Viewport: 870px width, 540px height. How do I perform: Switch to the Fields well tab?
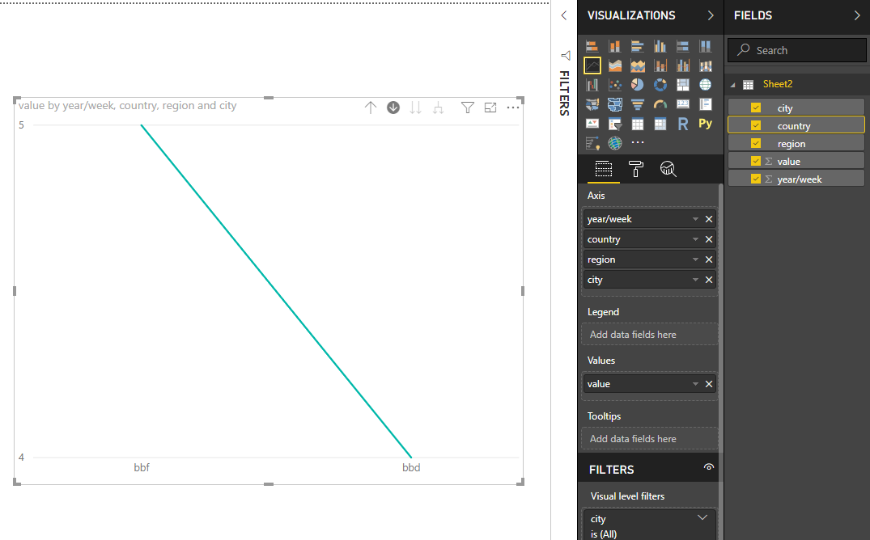click(603, 168)
